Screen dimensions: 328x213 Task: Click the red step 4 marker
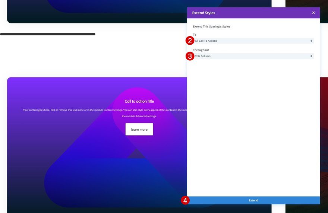[x=185, y=200]
